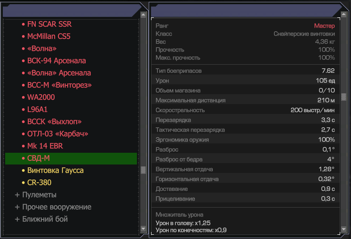Click Множитель урона heading
Image resolution: width=351 pixels, height=239 pixels.
pos(180,215)
